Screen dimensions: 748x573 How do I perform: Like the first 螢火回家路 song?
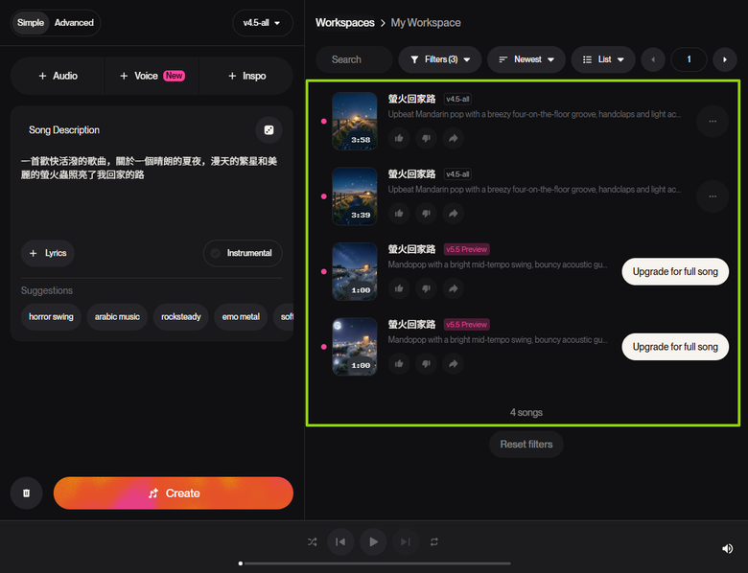(399, 138)
